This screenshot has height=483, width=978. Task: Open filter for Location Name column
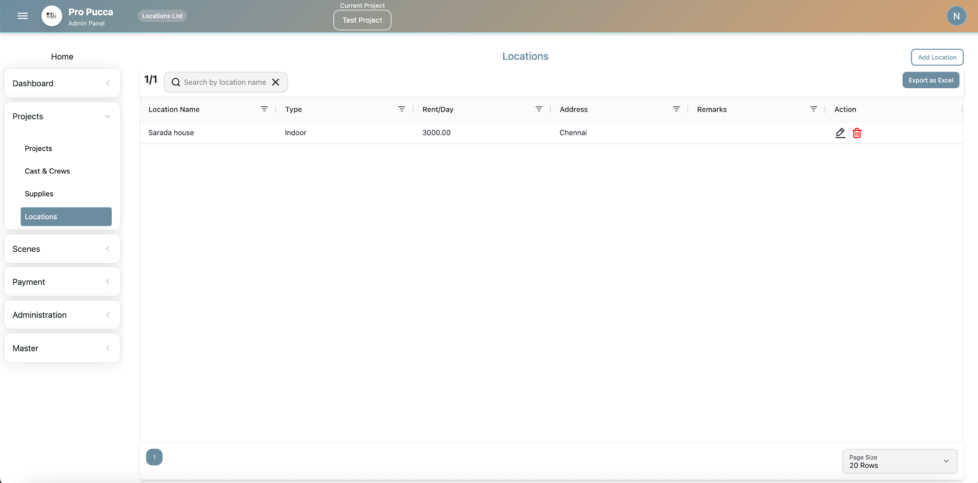264,109
